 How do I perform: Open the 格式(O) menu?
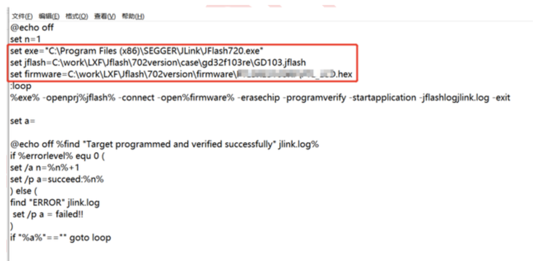pyautogui.click(x=77, y=16)
